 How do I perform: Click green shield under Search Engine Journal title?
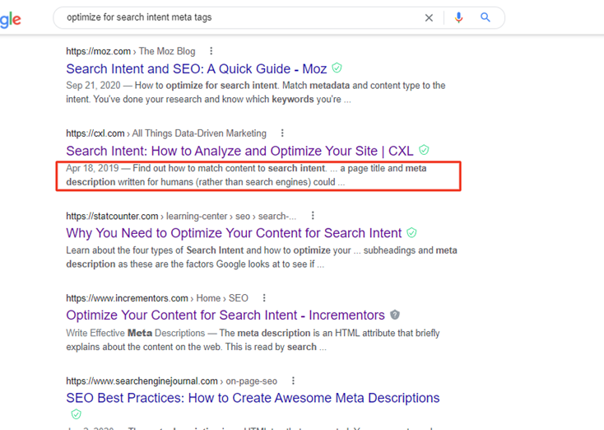76,414
